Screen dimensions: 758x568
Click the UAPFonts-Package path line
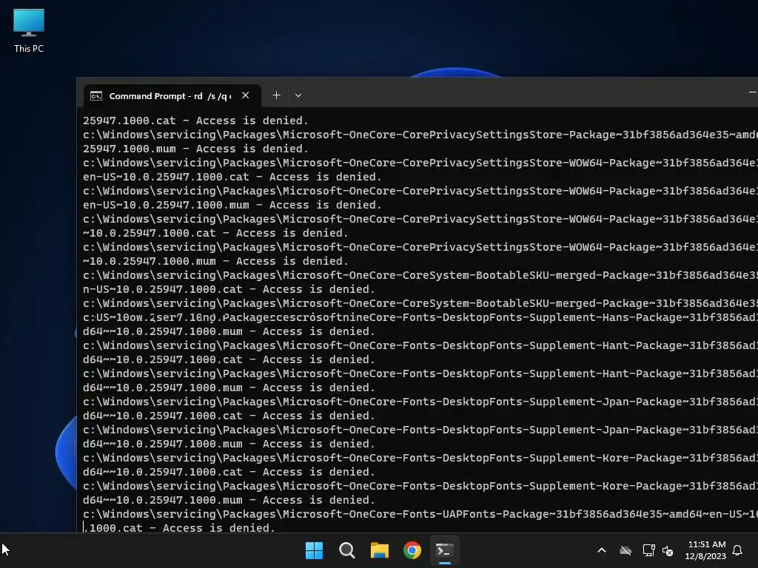click(x=420, y=514)
